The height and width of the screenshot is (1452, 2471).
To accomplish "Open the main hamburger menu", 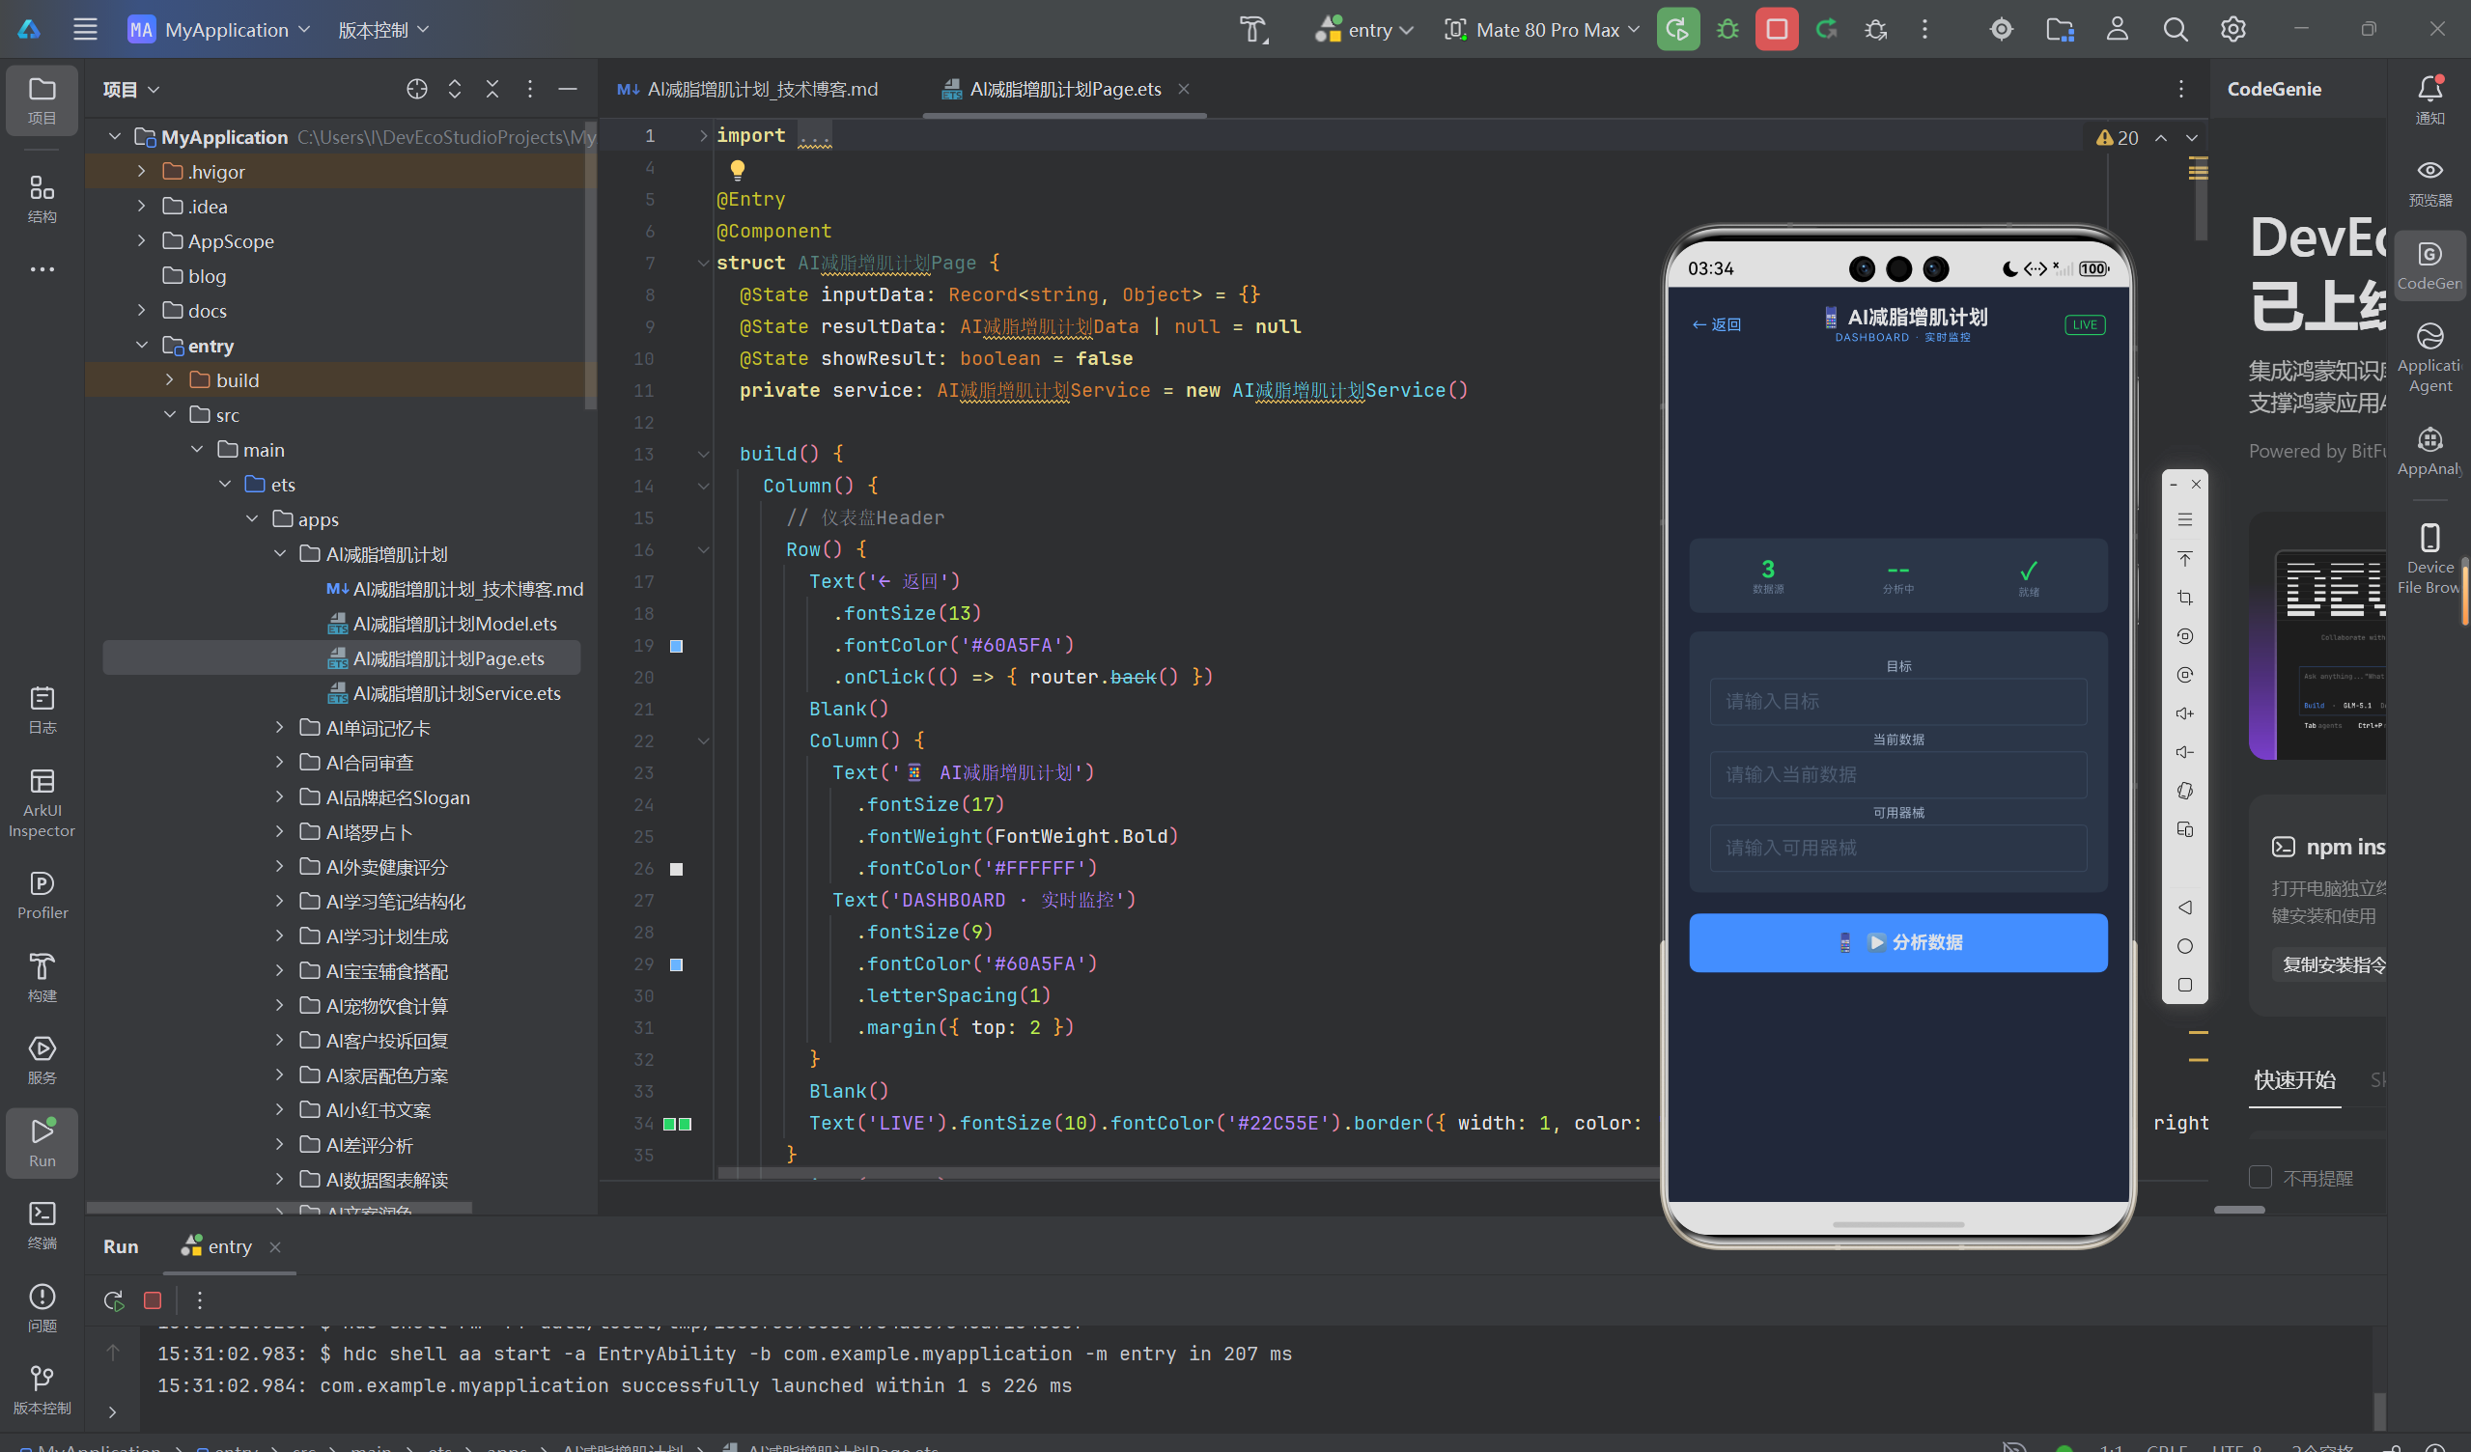I will click(x=85, y=29).
